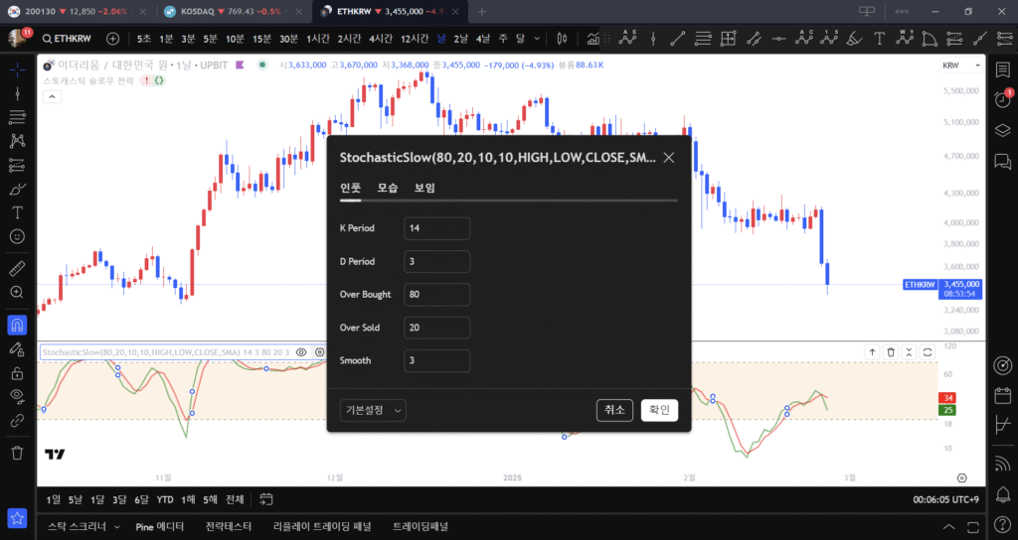The image size is (1018, 540).
Task: Open 스탁 스크리너 dropdown arrow
Action: click(x=117, y=526)
